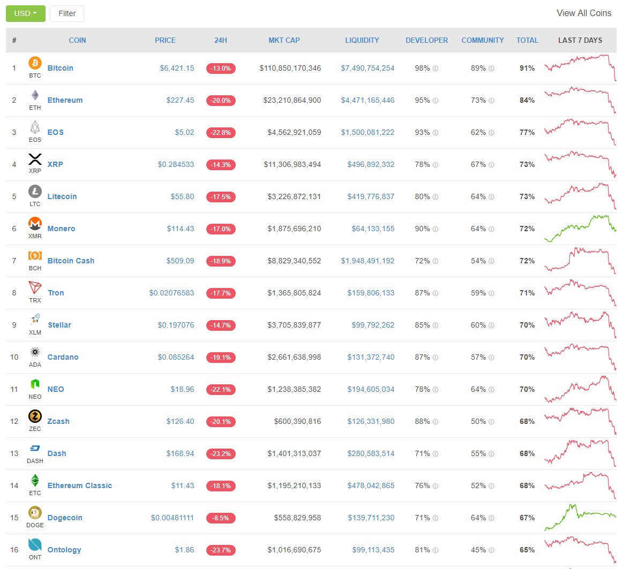Click the NEO green logo icon
The width and height of the screenshot is (622, 569).
[35, 384]
